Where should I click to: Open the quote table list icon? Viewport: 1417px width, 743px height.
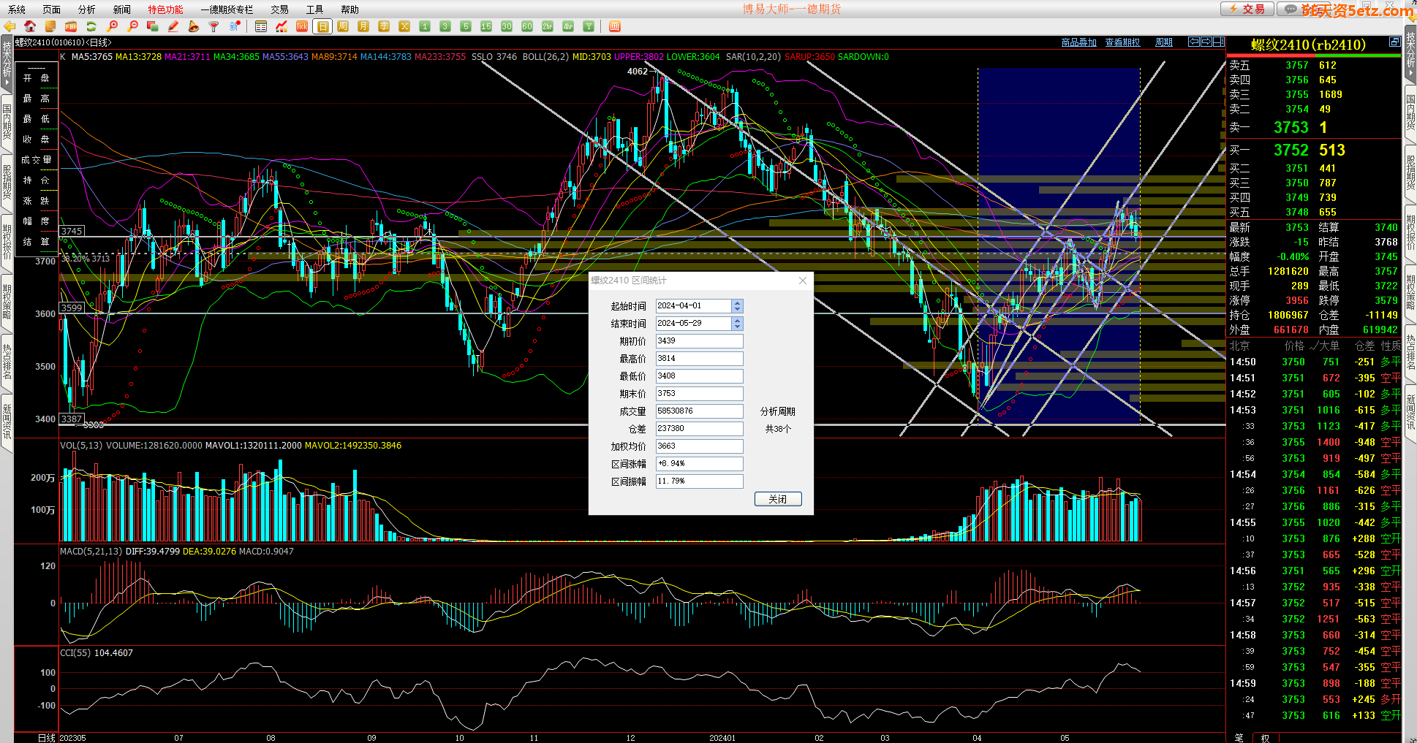click(261, 26)
